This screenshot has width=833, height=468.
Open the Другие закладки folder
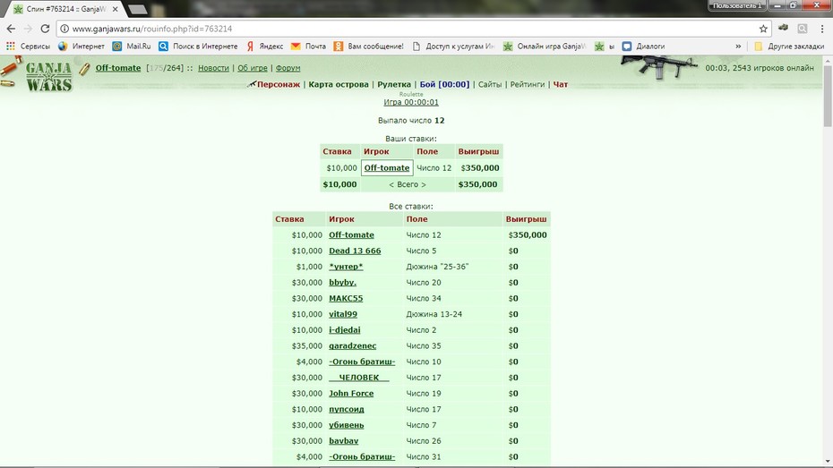click(x=789, y=47)
